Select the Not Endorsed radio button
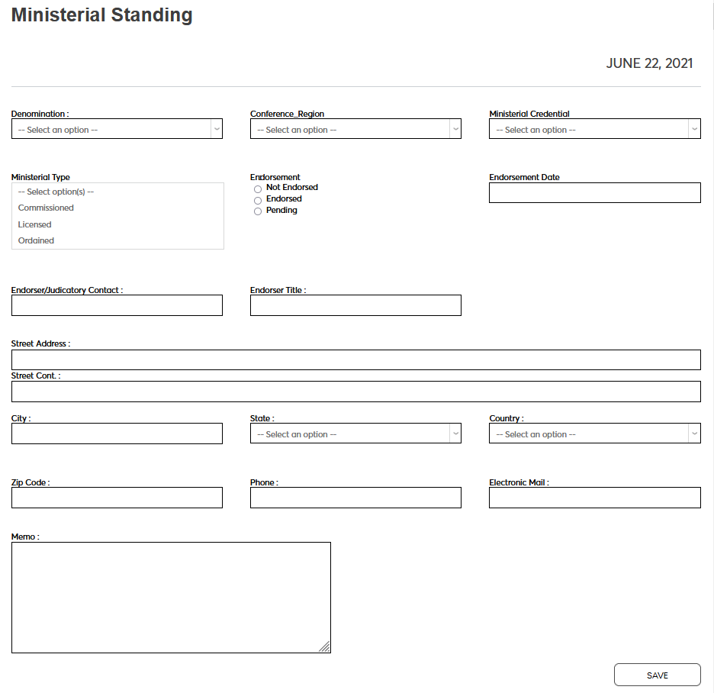The image size is (714, 693). coord(258,189)
